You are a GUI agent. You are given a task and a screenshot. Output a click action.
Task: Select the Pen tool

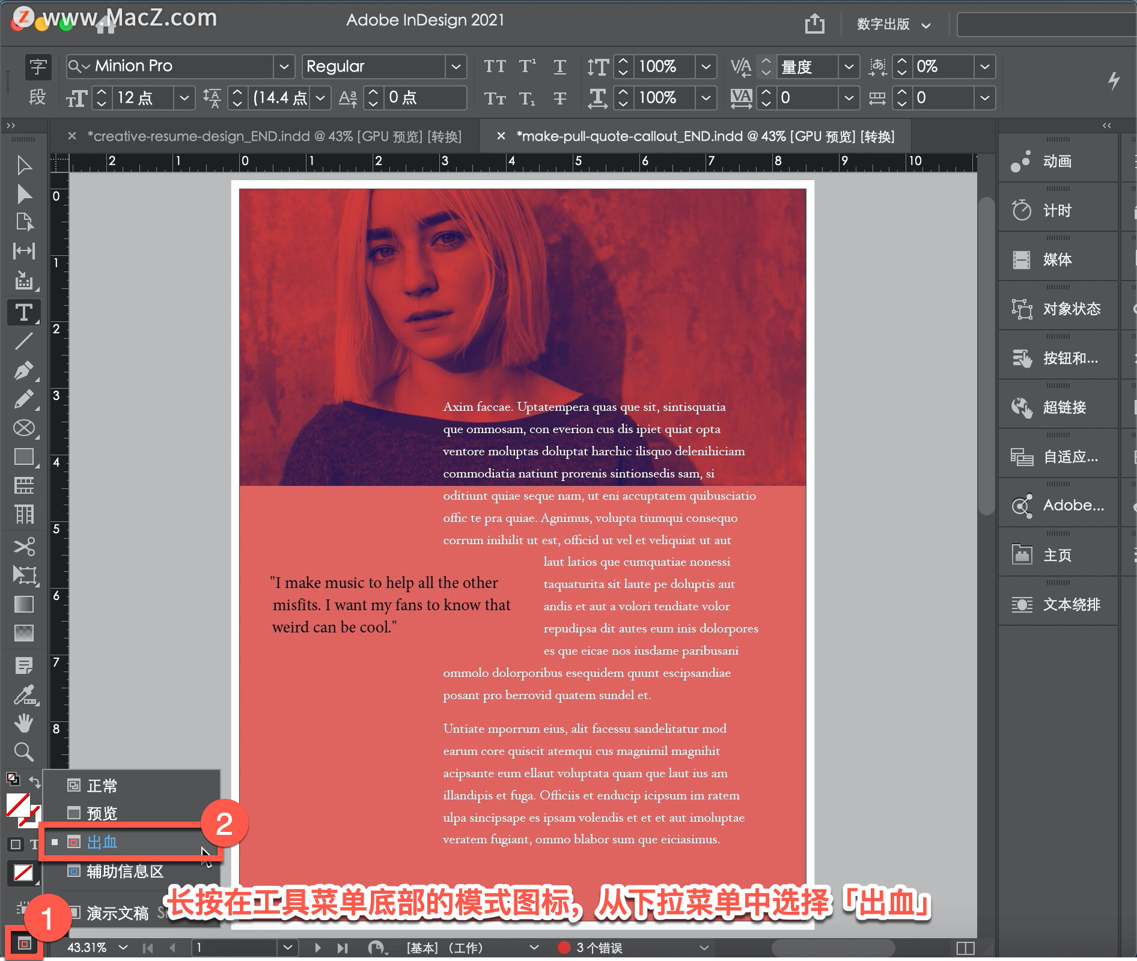[x=24, y=371]
